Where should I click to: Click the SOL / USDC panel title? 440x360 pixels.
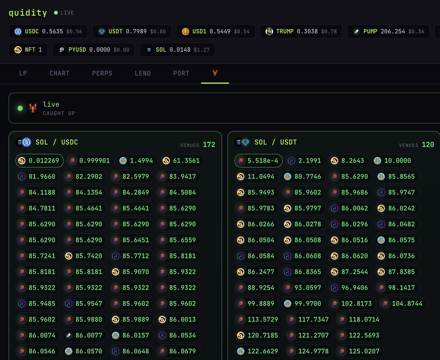click(x=57, y=142)
